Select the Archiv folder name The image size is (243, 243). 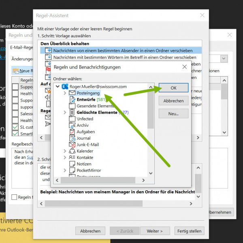click(x=83, y=125)
